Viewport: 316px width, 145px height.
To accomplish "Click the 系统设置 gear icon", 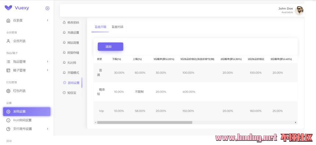I will tap(8, 112).
